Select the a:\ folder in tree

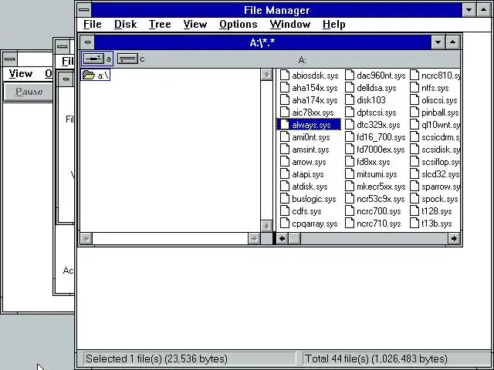point(96,76)
